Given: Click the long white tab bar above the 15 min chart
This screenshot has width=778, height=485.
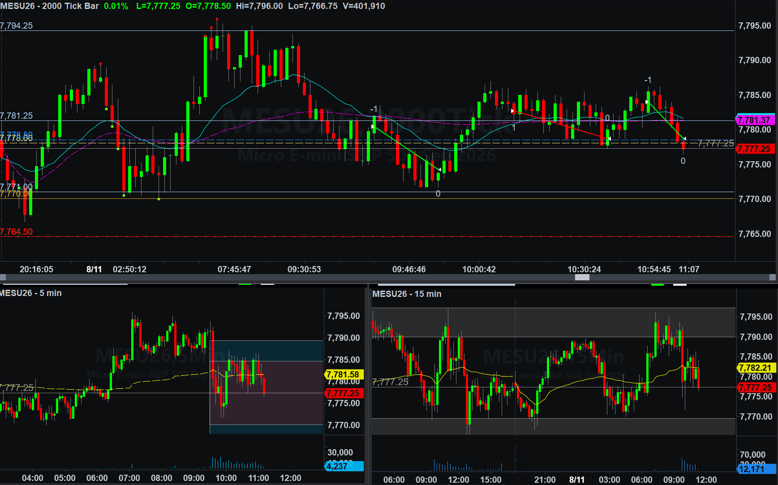Looking at the screenshot, I should (x=447, y=284).
